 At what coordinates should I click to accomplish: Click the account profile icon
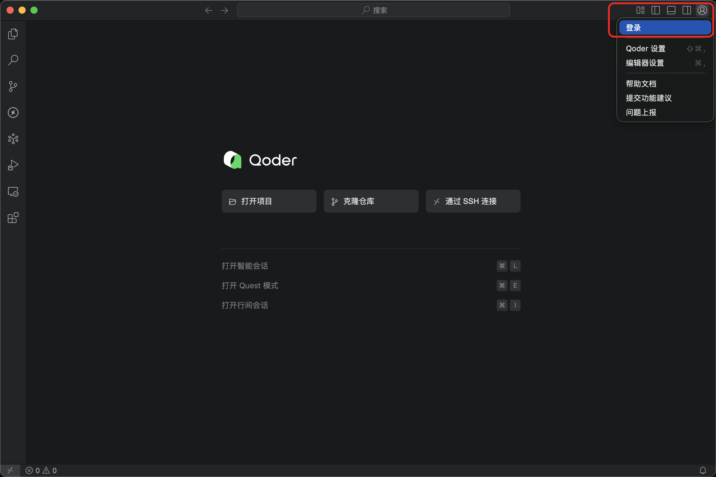click(x=702, y=10)
